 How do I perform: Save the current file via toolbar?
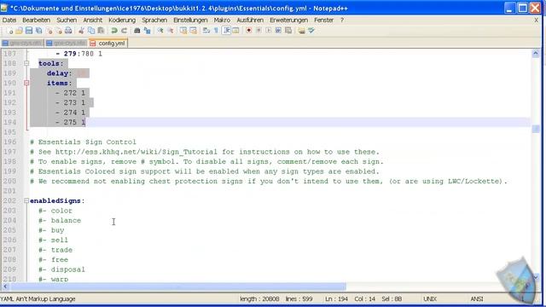point(29,31)
